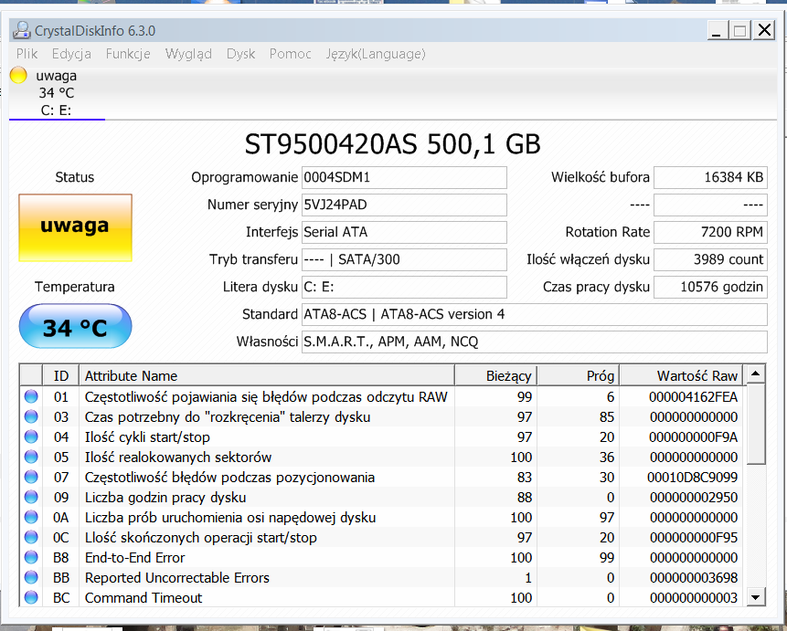Screen dimensions: 787x631
Task: Click the yellow uwaga status button
Action: pos(75,227)
